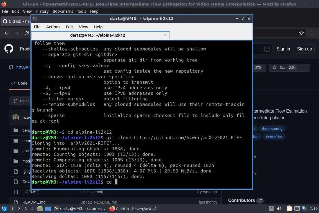
Task: Reload the Firefox page
Action: [27, 33]
